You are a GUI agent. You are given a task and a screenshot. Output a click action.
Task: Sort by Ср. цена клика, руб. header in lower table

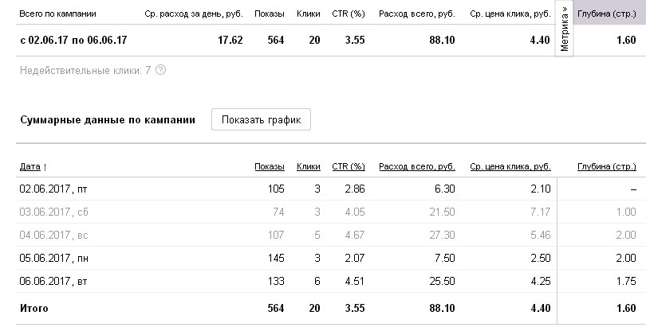point(510,166)
